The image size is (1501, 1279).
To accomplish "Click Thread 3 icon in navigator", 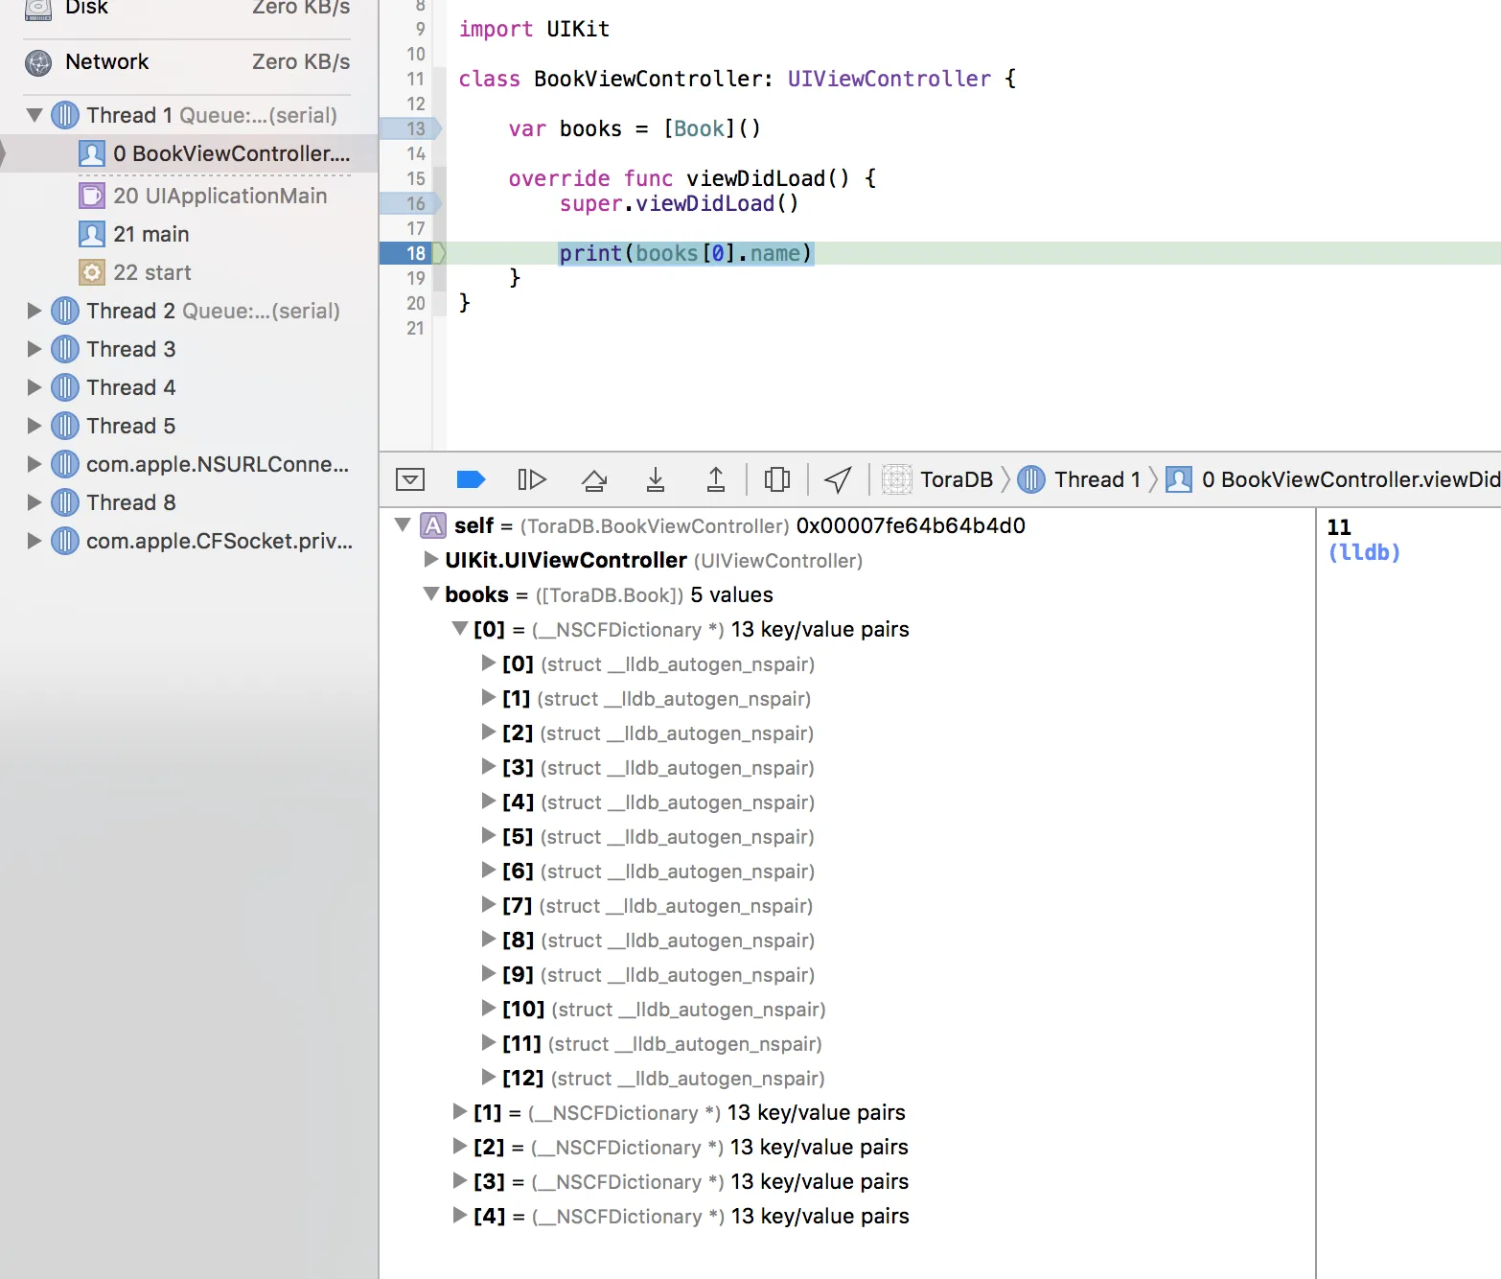I will pyautogui.click(x=64, y=349).
